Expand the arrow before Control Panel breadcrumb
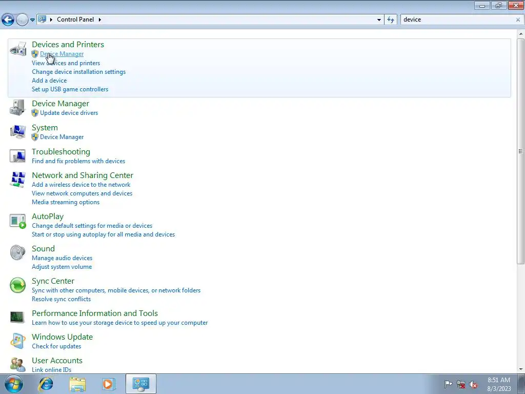 [51, 19]
